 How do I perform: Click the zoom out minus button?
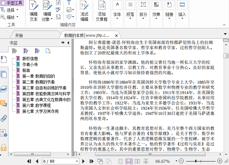pyautogui.click(x=181, y=161)
